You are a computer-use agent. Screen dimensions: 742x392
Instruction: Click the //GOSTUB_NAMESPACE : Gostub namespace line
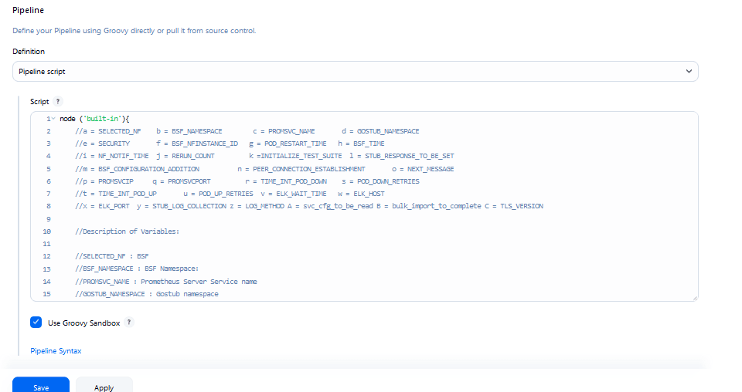click(x=147, y=294)
